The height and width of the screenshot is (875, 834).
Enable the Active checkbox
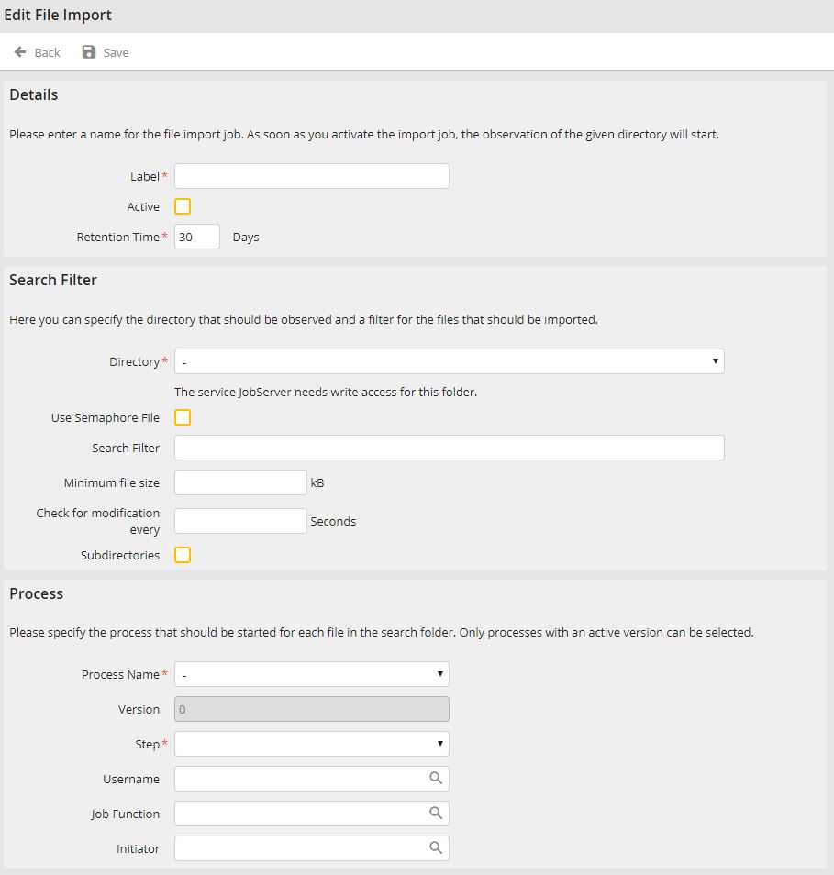(183, 206)
